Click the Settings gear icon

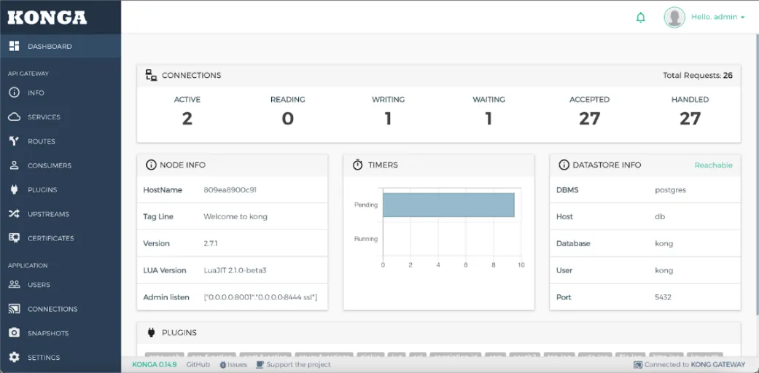14,357
